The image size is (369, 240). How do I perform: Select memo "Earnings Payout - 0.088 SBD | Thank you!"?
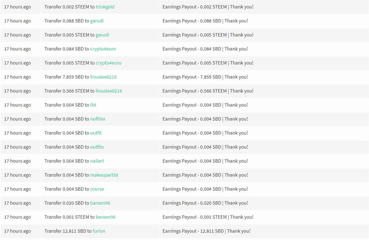click(x=205, y=21)
